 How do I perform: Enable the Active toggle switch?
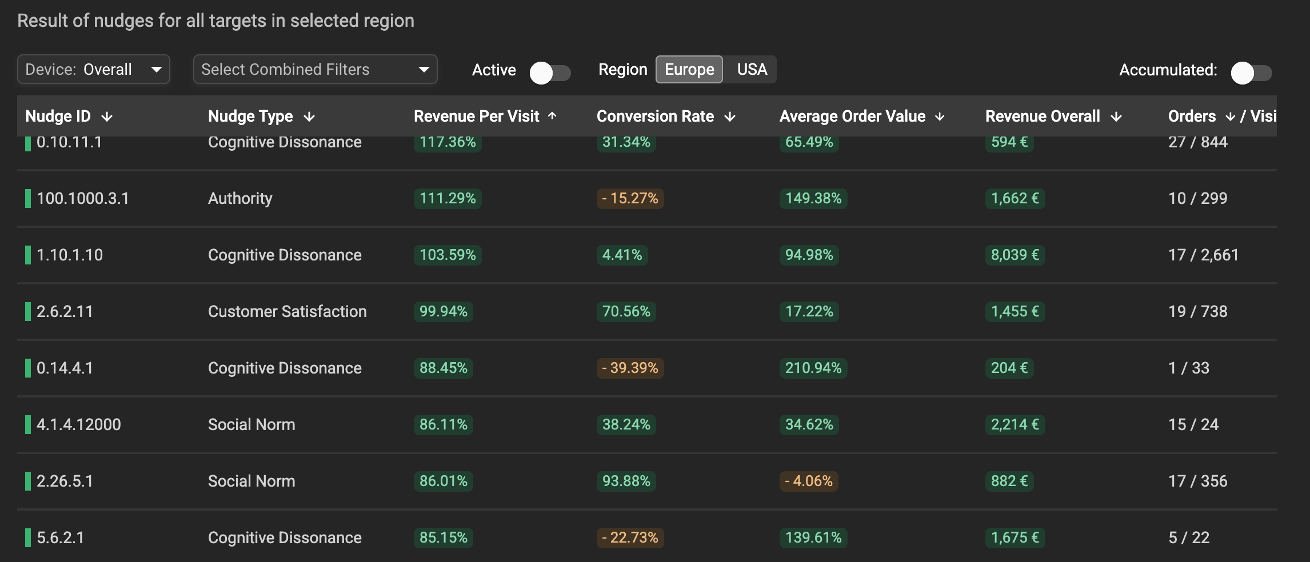pyautogui.click(x=550, y=73)
